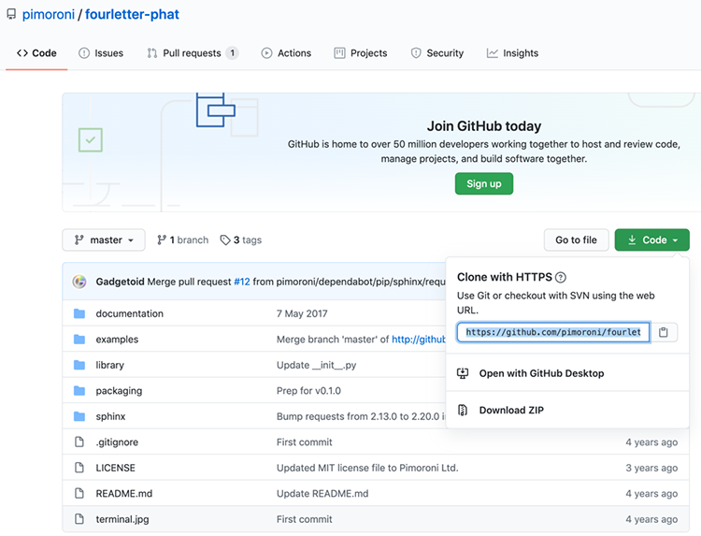Open the README.md file
Screen dimensions: 701x536
point(124,494)
